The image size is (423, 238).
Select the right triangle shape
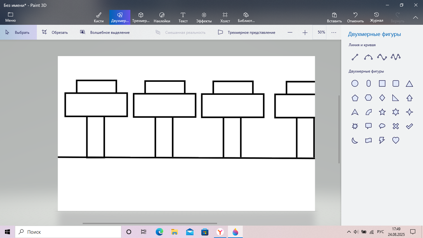click(x=396, y=98)
